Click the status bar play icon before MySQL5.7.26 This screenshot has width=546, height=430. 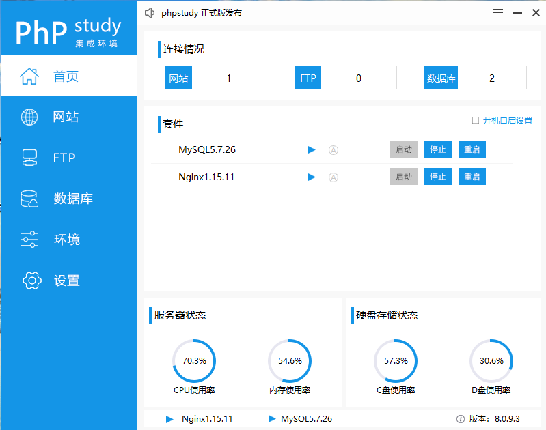272,418
